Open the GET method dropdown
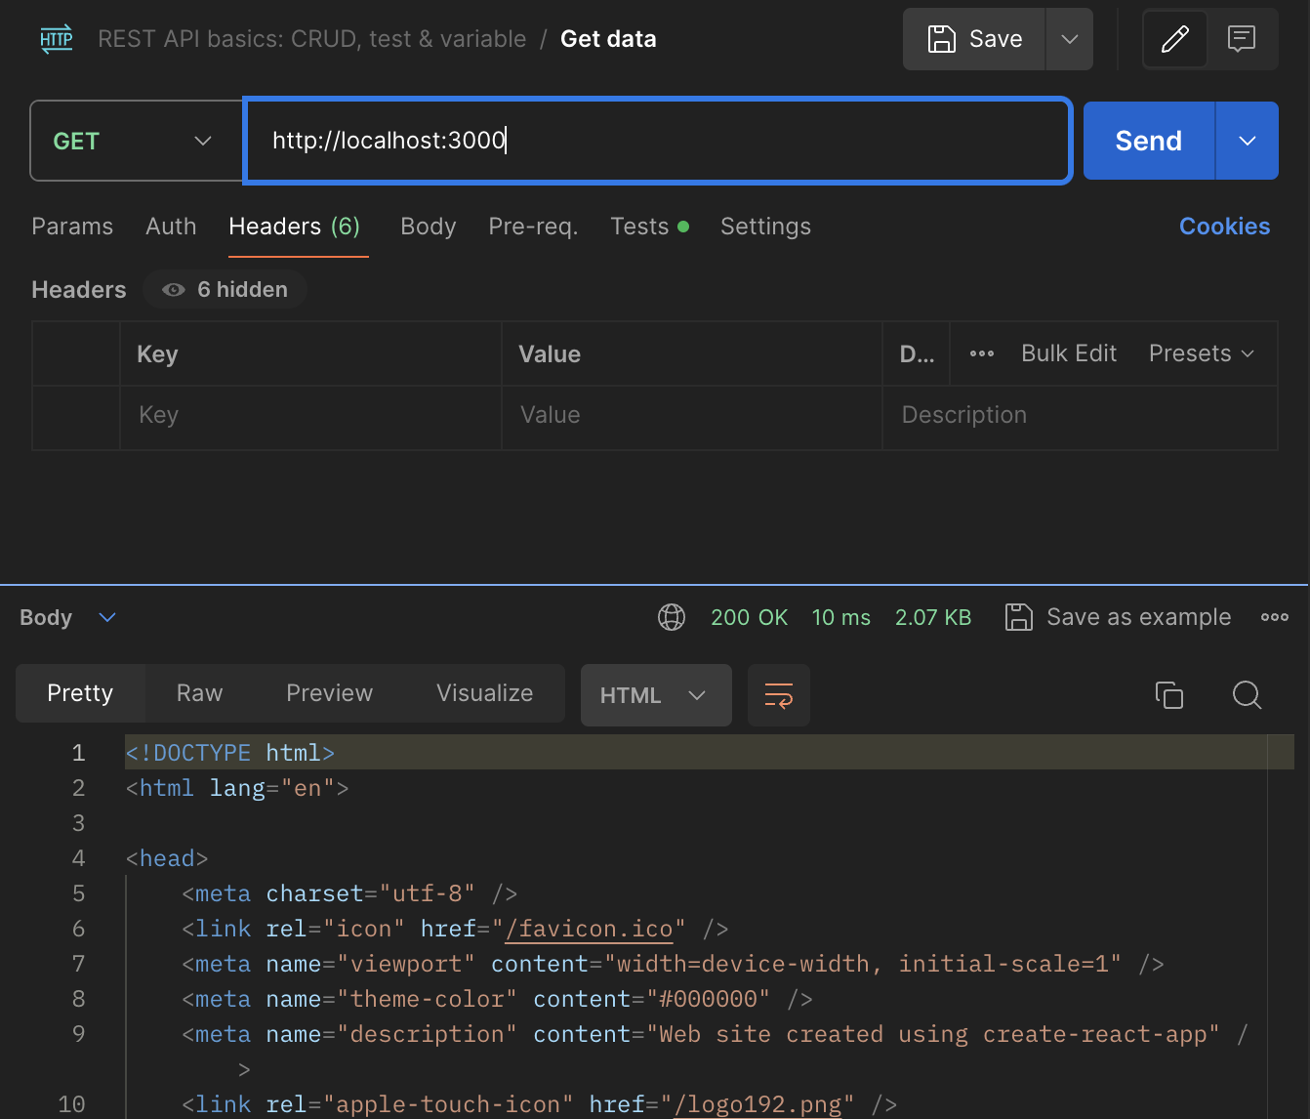The height and width of the screenshot is (1119, 1310). coord(136,142)
